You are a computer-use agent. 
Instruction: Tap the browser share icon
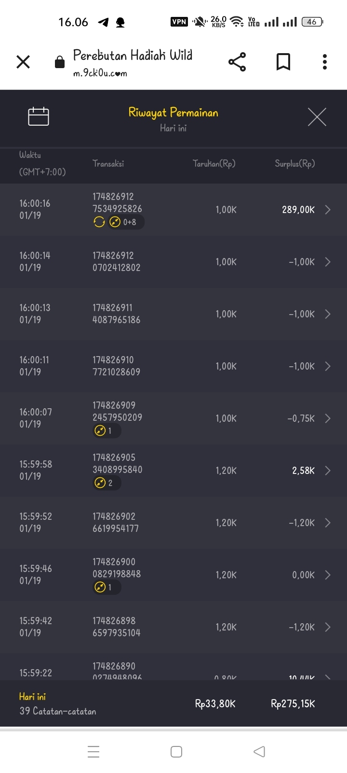[x=237, y=62]
